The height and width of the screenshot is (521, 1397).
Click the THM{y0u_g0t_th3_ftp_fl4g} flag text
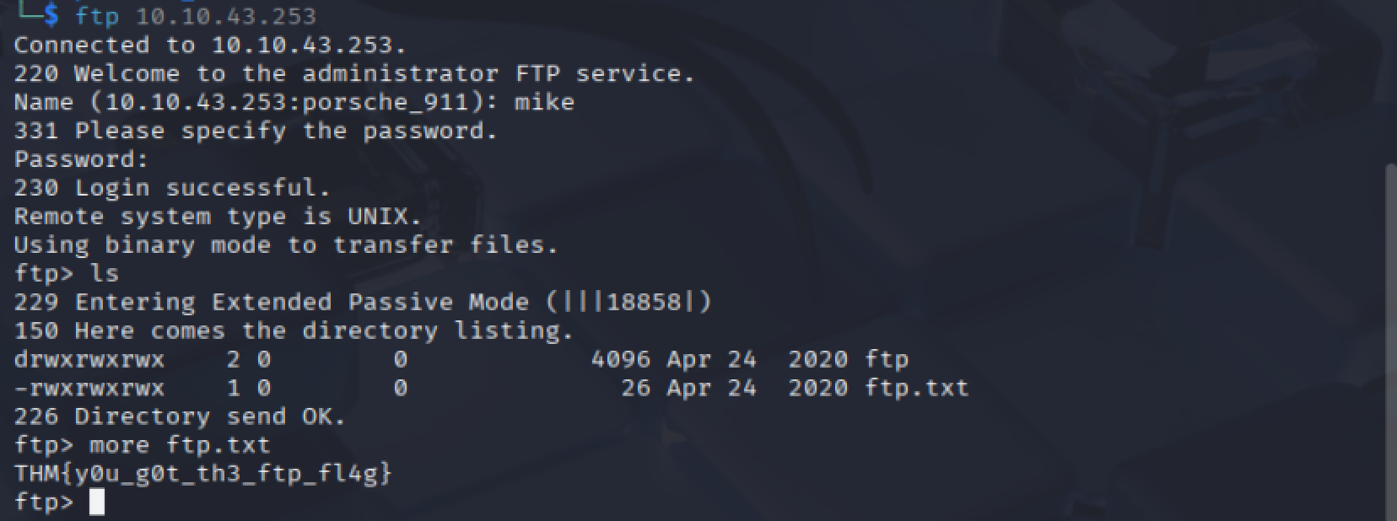point(203,474)
